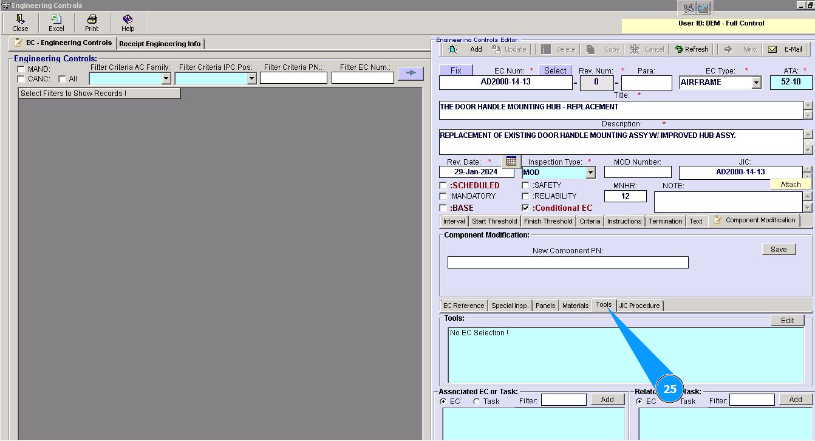Toggle the CANC filter checkbox
The image size is (815, 441).
[x=21, y=79]
